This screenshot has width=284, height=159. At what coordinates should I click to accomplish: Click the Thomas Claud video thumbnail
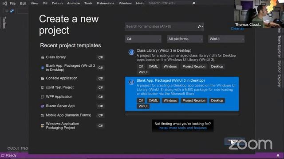point(259,14)
